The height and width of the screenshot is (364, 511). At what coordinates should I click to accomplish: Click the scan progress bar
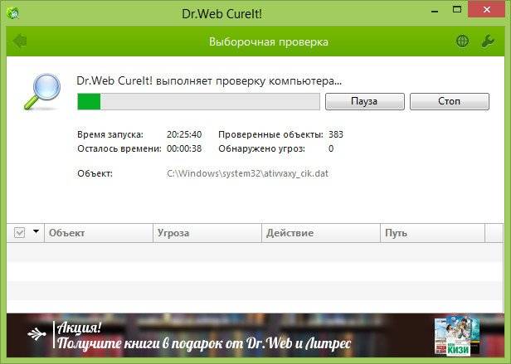click(198, 101)
